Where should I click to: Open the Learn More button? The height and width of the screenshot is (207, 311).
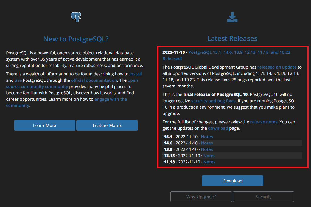[45, 125]
